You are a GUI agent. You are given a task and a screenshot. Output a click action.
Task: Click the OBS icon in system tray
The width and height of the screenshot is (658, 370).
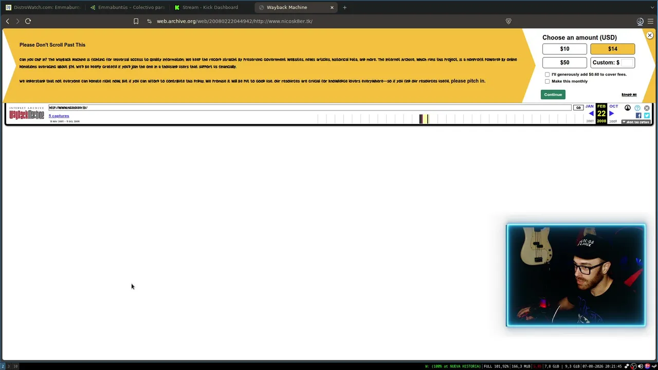633,366
